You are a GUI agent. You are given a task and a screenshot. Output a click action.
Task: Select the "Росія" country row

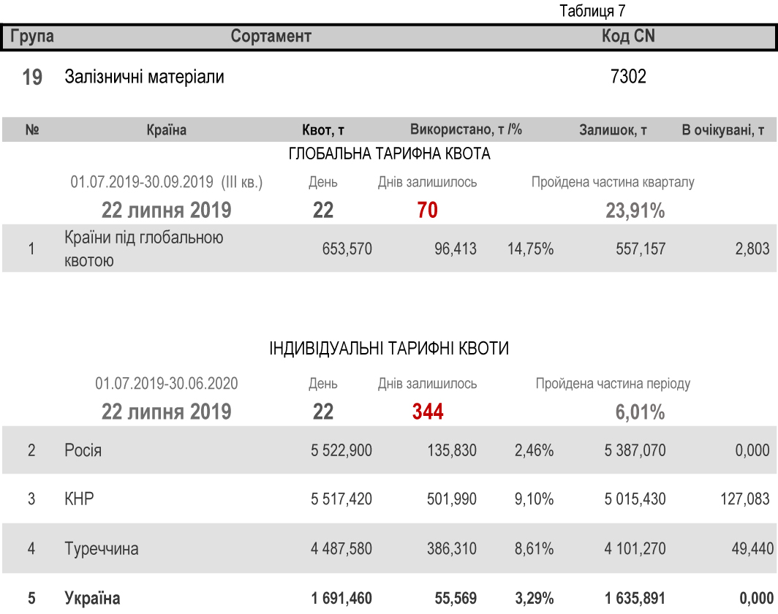click(83, 450)
